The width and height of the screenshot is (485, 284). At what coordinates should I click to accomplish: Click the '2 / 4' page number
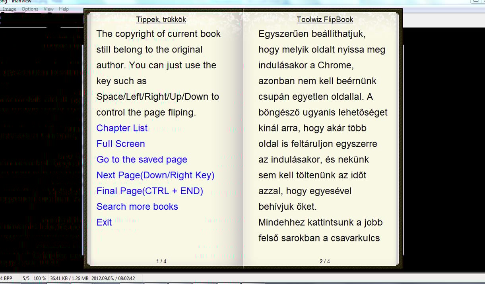pos(325,261)
